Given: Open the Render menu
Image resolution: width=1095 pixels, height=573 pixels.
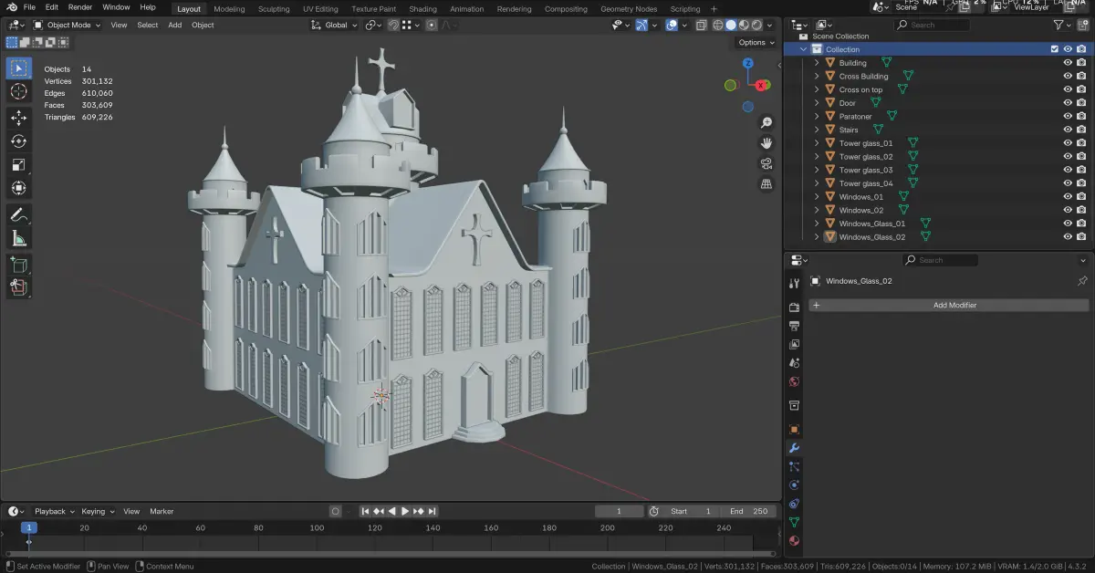Looking at the screenshot, I should coord(80,7).
